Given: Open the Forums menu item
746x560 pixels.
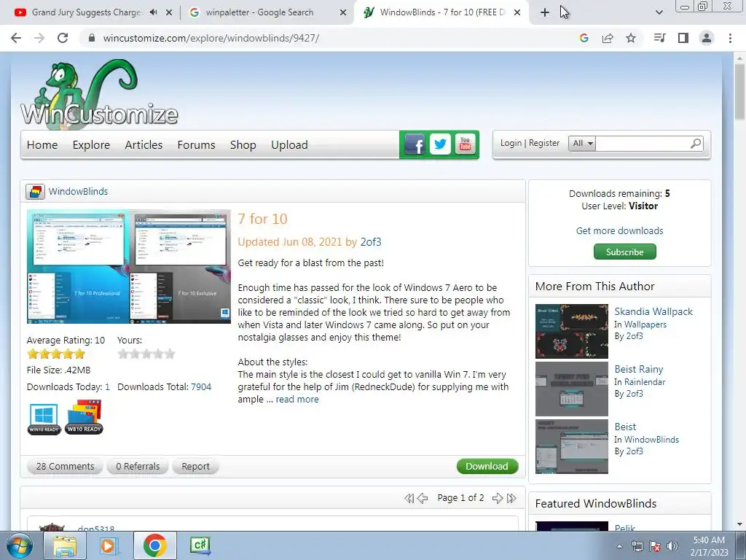Looking at the screenshot, I should [x=196, y=145].
